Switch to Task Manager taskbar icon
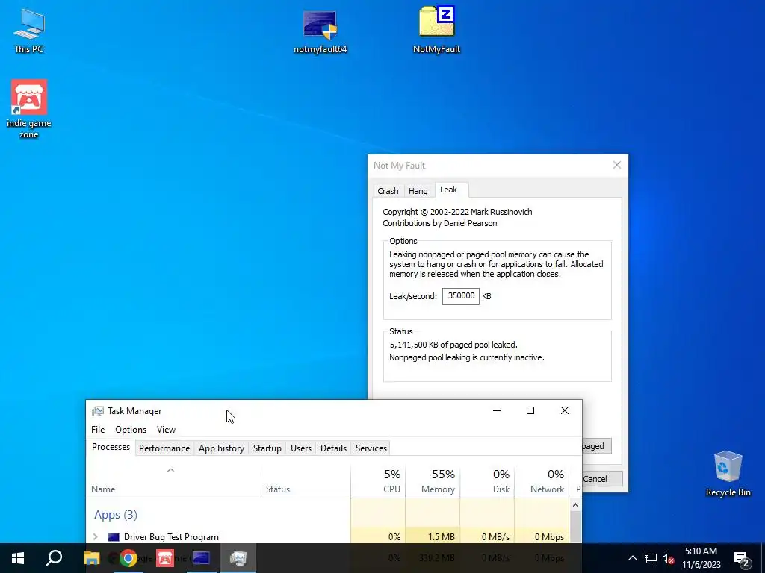This screenshot has height=573, width=765. point(238,558)
